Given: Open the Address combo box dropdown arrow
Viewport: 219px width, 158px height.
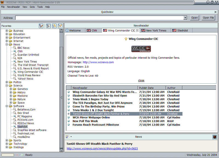Looking at the screenshot, I should pos(185,18).
